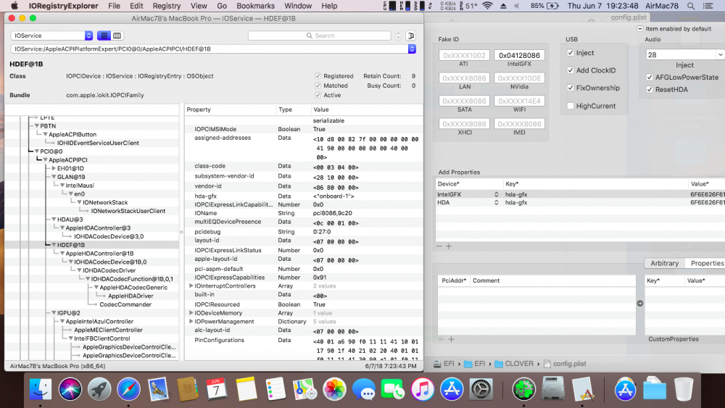Open the audio Inject 28 combo box
The image size is (725, 408).
pyautogui.click(x=685, y=54)
